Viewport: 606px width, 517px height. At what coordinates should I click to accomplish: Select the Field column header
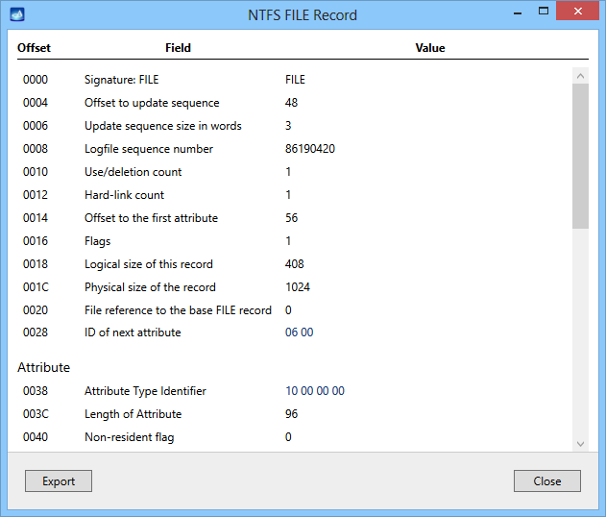(x=179, y=47)
